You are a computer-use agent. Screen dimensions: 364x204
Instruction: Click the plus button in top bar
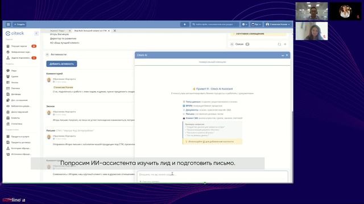click(x=184, y=24)
